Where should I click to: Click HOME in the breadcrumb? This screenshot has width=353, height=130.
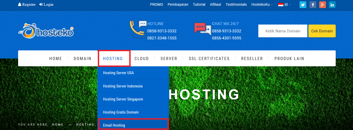click(58, 125)
